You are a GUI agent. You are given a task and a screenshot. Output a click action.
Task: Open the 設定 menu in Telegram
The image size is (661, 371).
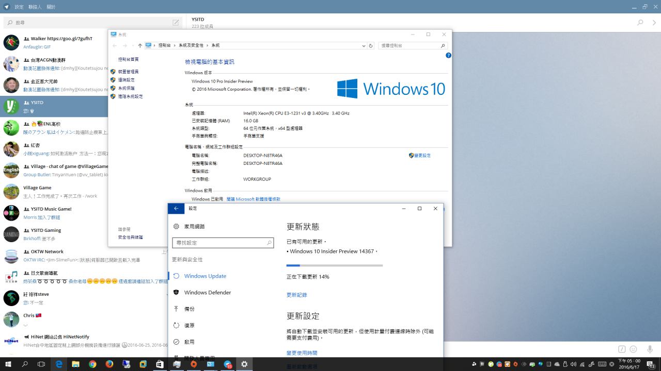point(19,7)
